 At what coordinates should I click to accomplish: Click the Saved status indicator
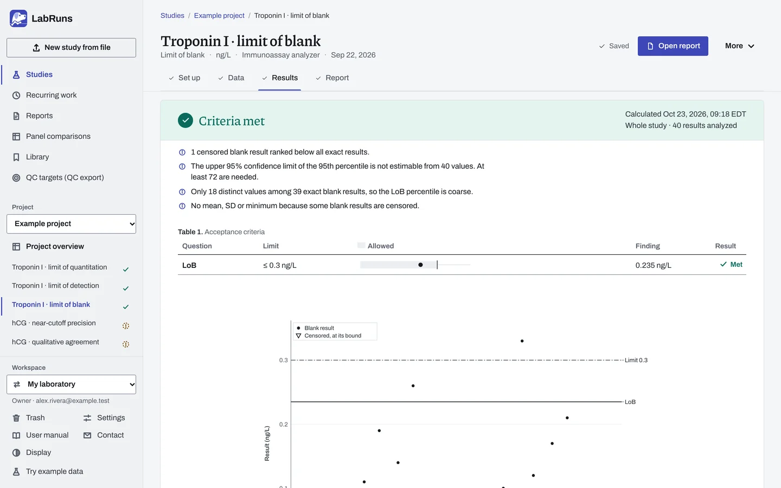click(614, 46)
